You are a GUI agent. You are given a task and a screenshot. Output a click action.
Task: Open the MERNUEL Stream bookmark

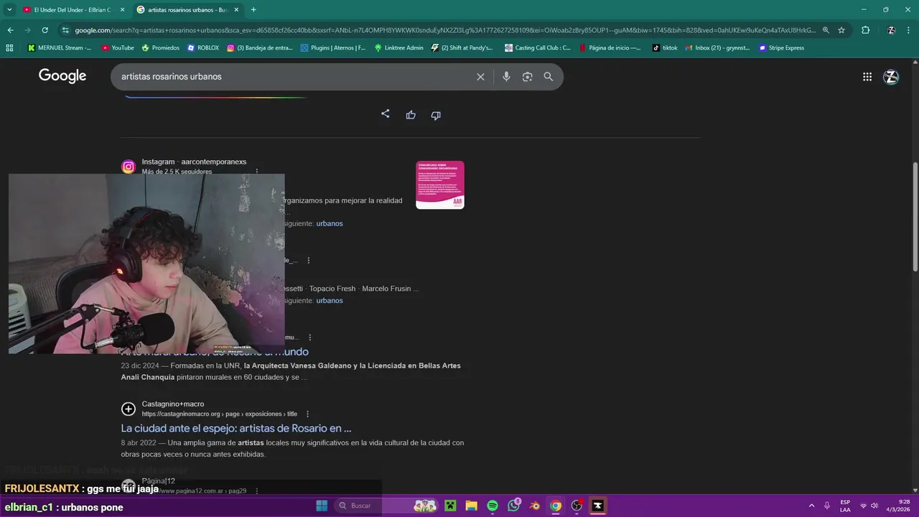(60, 48)
